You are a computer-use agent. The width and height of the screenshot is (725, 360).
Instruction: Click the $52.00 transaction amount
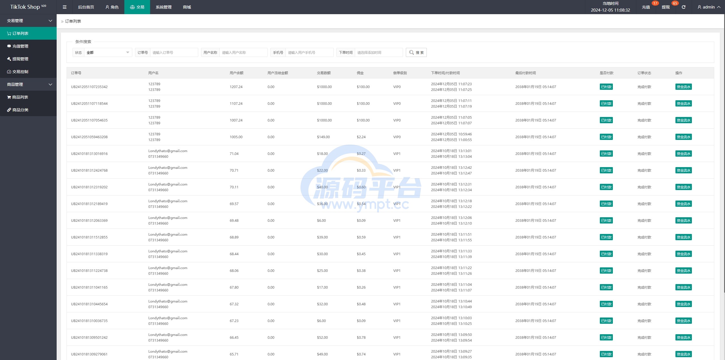(x=322, y=338)
